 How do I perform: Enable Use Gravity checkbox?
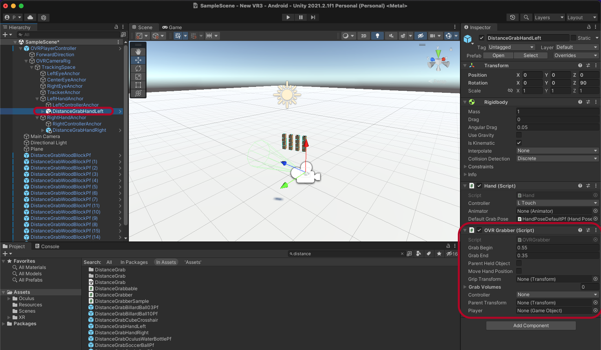coord(519,135)
